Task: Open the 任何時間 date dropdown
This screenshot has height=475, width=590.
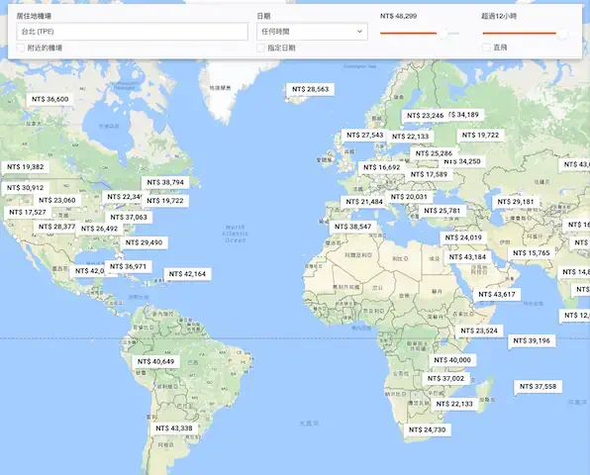Action: point(312,32)
